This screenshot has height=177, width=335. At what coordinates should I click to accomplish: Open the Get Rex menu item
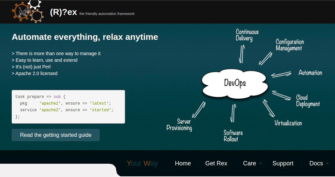click(x=216, y=163)
